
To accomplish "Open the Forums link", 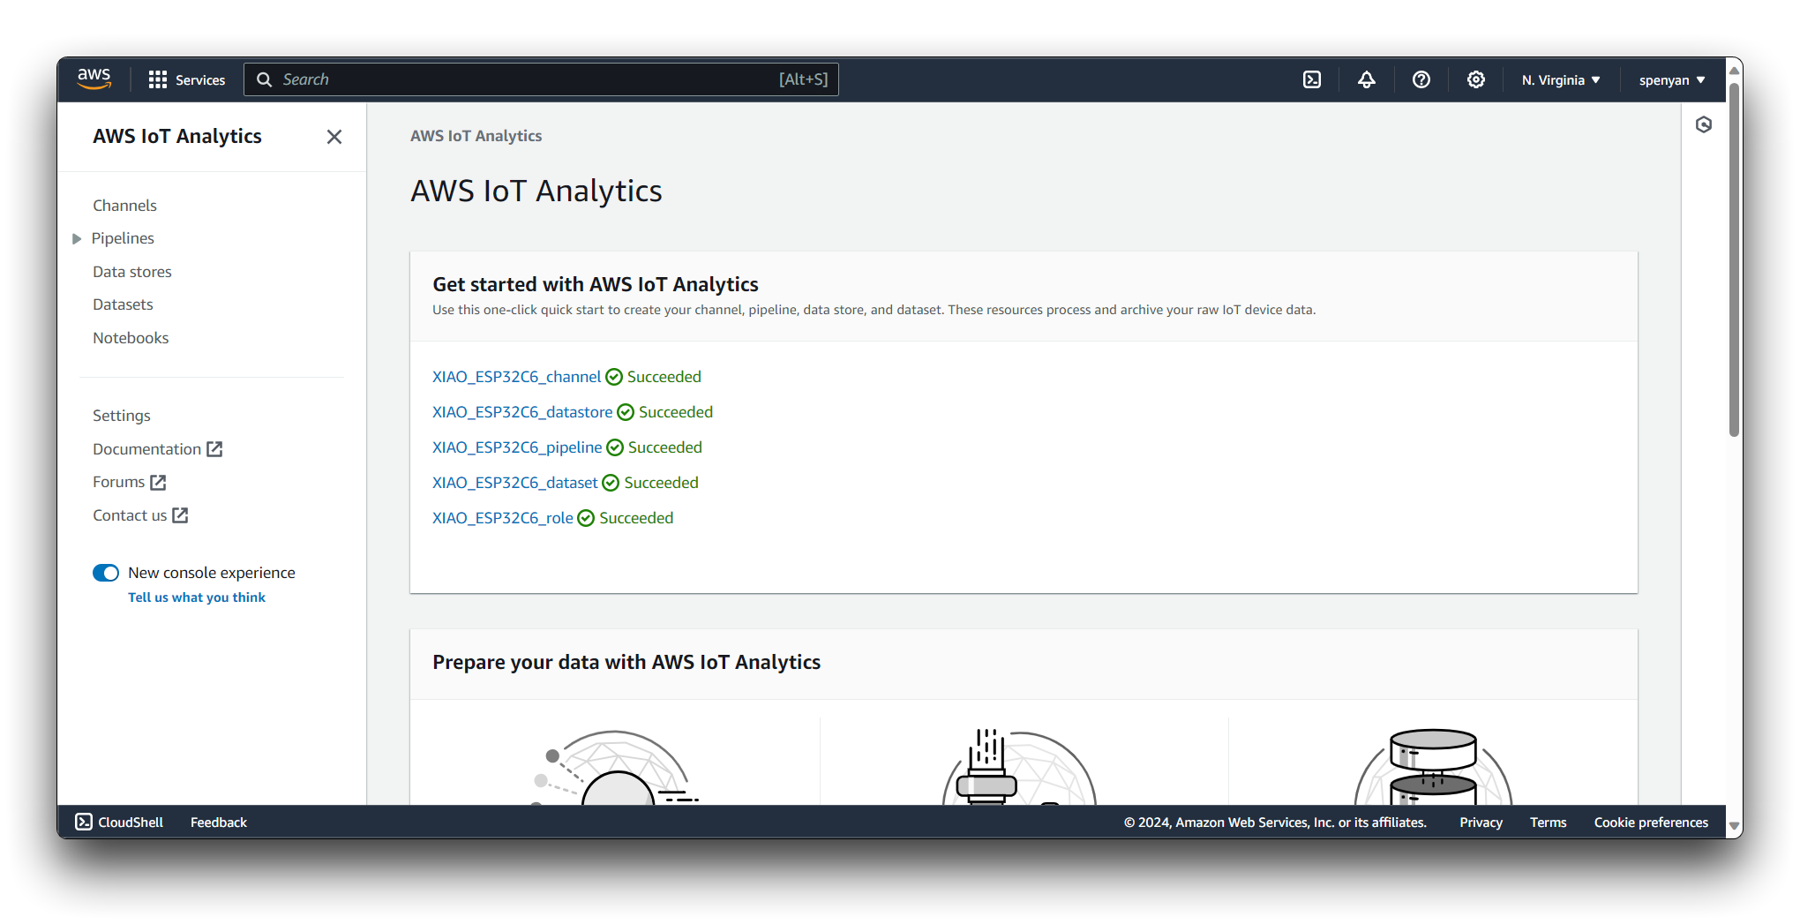I will (x=118, y=482).
